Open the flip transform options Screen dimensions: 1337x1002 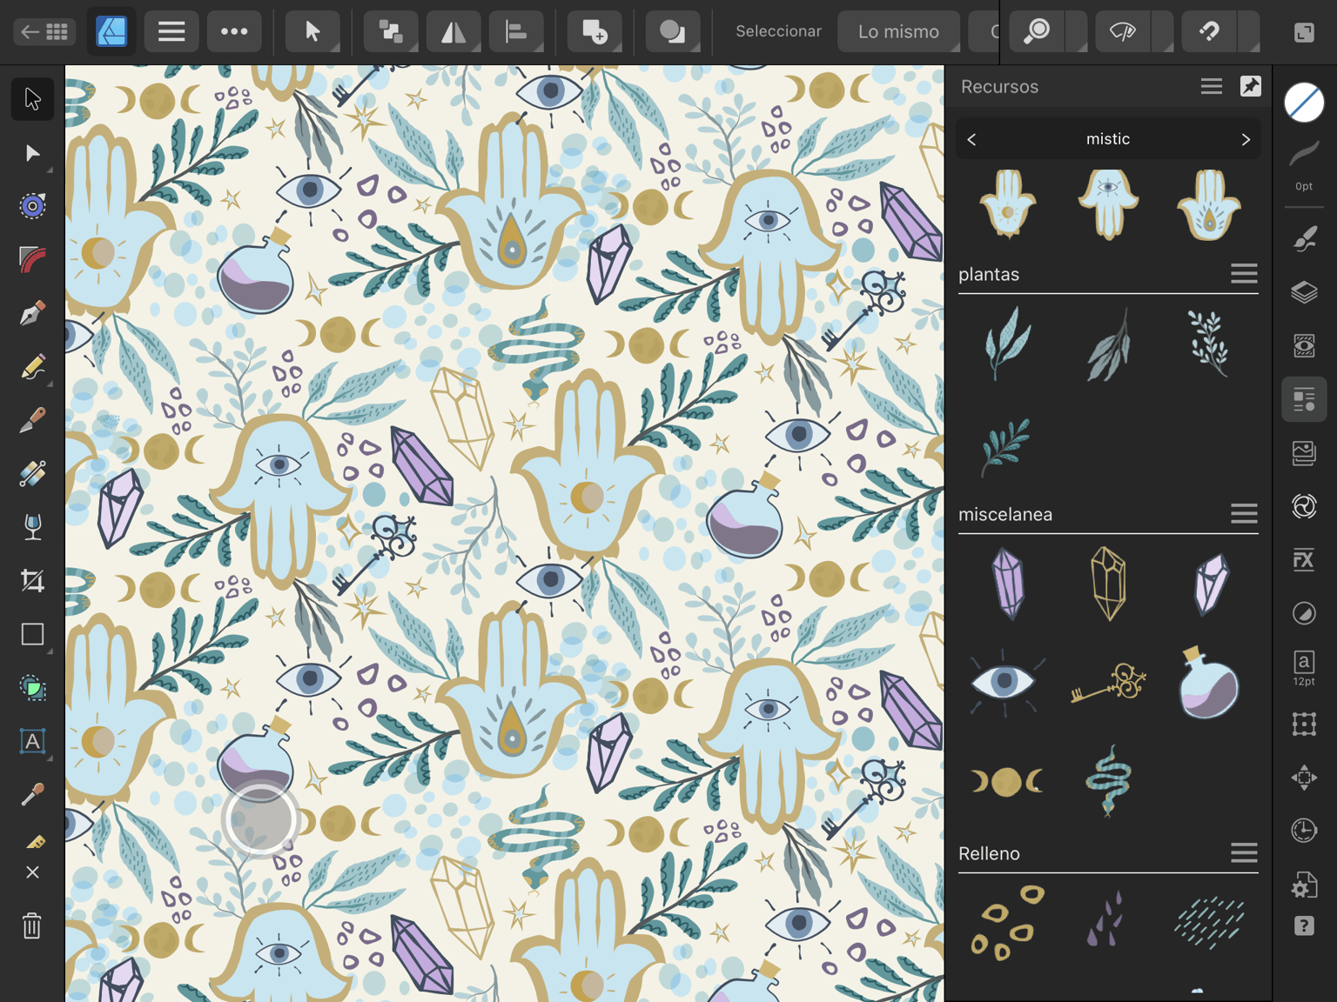454,32
